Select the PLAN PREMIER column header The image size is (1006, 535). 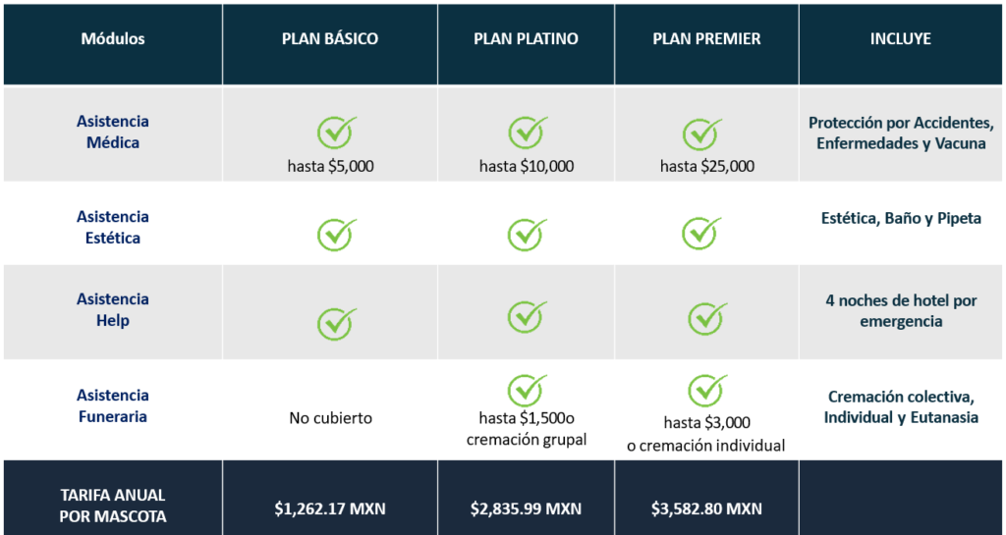pos(706,39)
